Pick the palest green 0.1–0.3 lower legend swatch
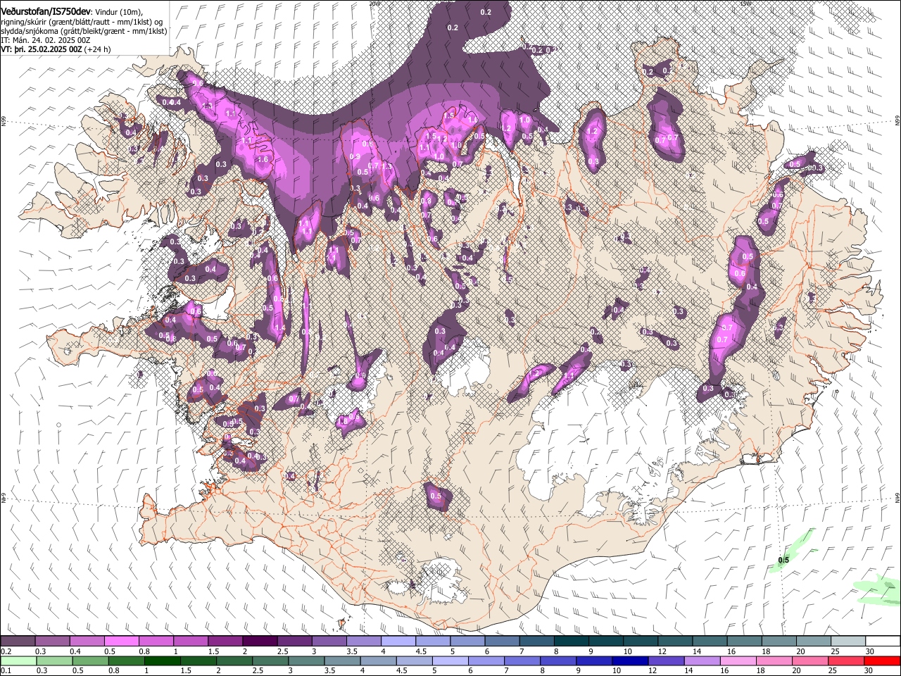The height and width of the screenshot is (676, 901). coord(18,661)
